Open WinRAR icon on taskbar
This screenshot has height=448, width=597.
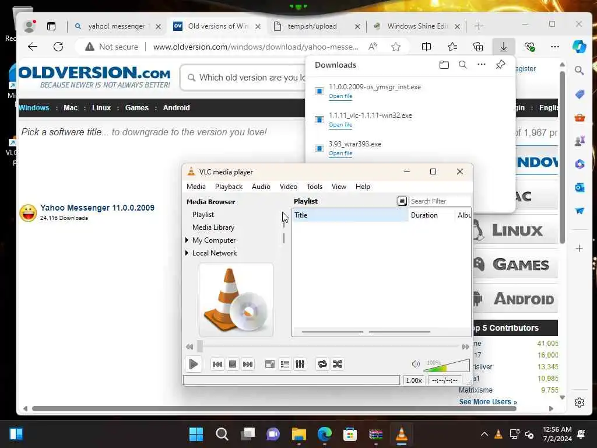(376, 434)
